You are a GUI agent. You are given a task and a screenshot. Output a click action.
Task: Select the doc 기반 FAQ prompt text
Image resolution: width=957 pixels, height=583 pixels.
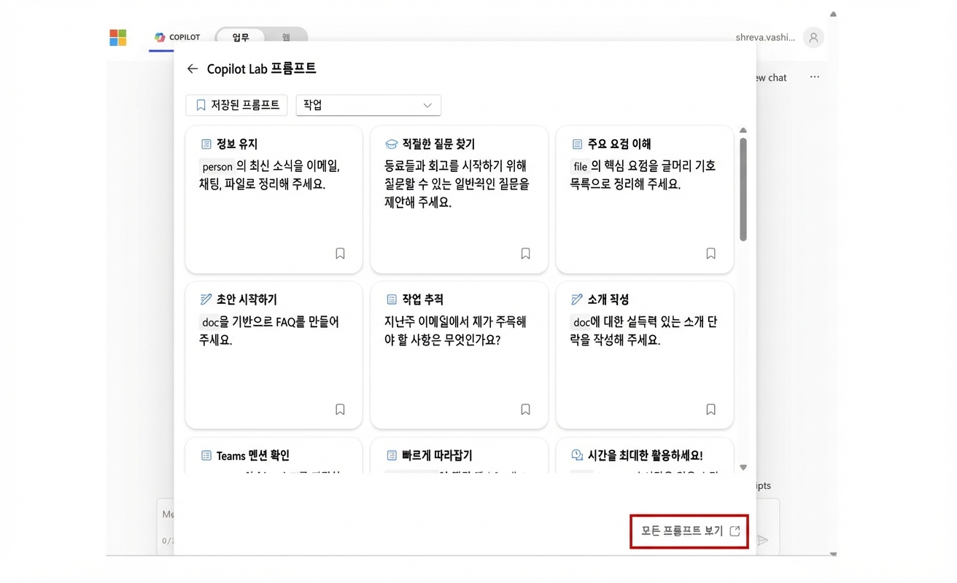click(x=269, y=331)
